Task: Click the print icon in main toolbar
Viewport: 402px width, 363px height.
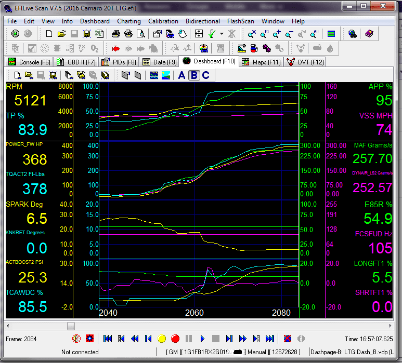Action: tap(116, 34)
